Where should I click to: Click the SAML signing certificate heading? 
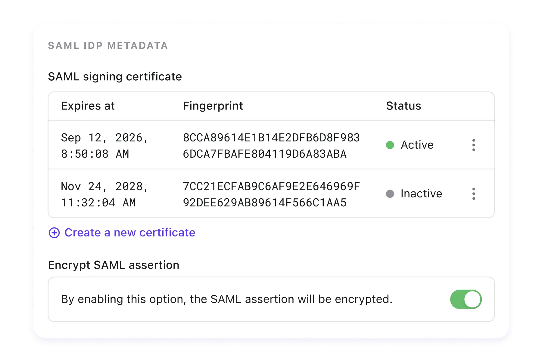tap(115, 77)
